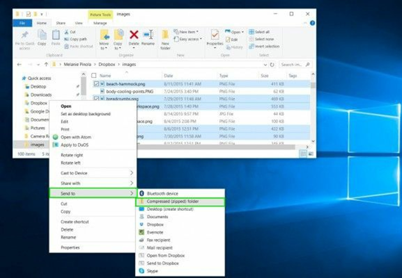Click Dropbox in the address breadcrumb
Screen dimensions: 402x278
click(x=107, y=64)
